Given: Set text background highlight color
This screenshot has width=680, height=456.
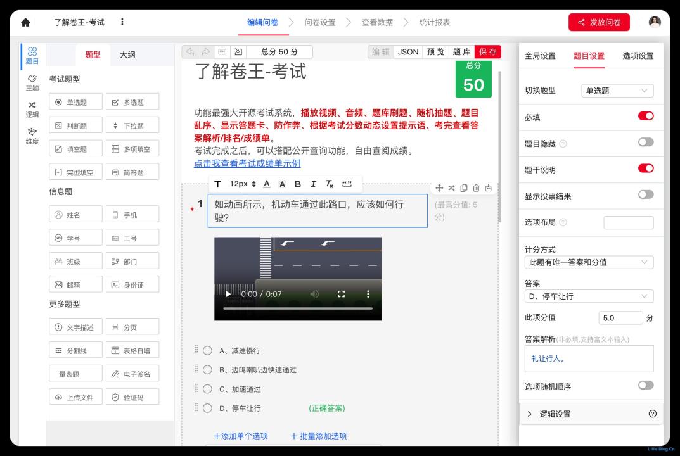Looking at the screenshot, I should point(282,184).
